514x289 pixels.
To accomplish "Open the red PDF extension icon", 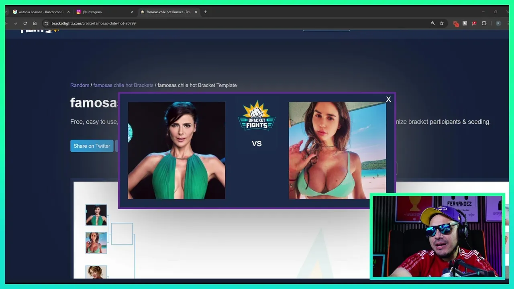I will point(474,23).
